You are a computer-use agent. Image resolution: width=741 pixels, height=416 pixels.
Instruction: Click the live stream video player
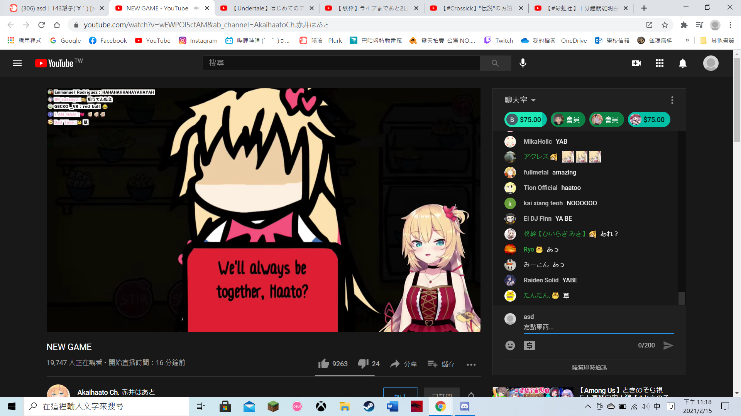point(264,210)
